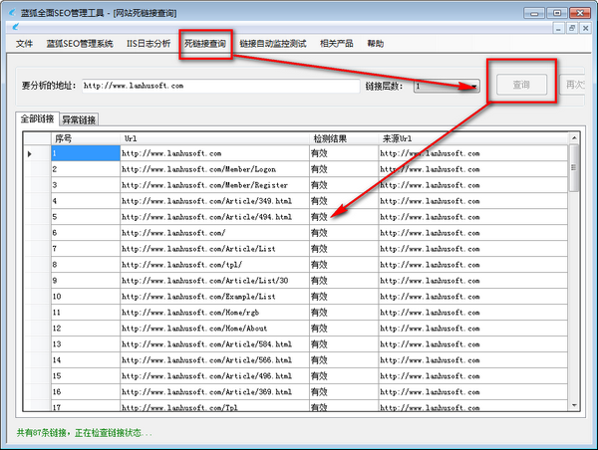Click the row selector arrow for row 1
598x450 pixels.
click(x=29, y=153)
